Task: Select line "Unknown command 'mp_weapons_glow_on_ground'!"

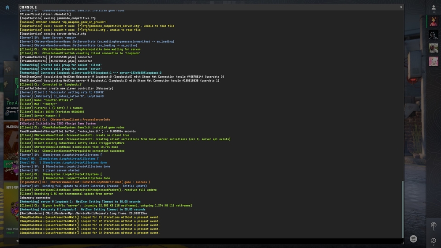Action: 63,22
